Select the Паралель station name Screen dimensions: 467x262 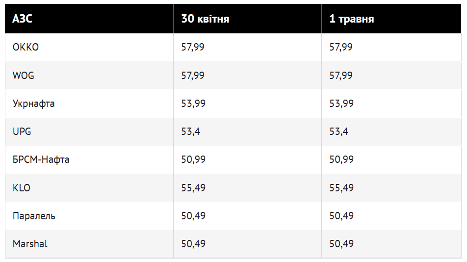pos(34,216)
